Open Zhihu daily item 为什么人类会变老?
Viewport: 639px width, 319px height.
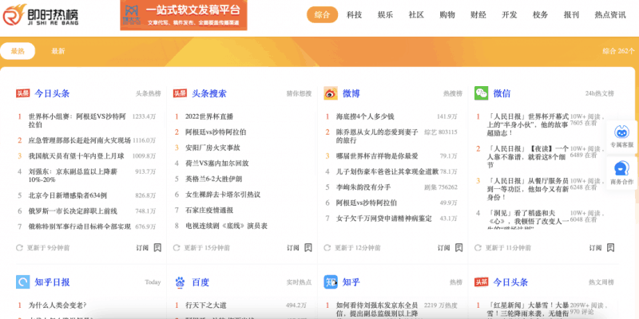(58, 305)
